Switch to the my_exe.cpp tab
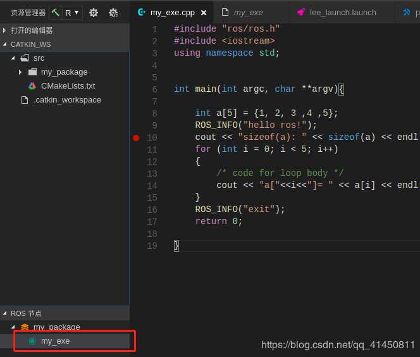Screen dimensions: 420x357 click(x=172, y=12)
